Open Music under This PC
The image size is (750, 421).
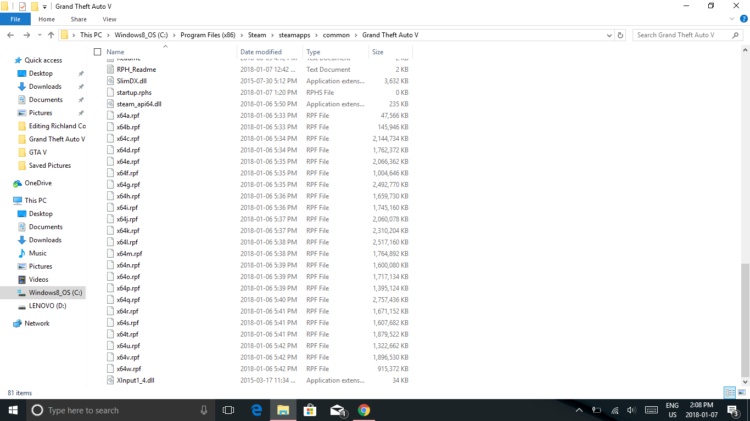[38, 253]
